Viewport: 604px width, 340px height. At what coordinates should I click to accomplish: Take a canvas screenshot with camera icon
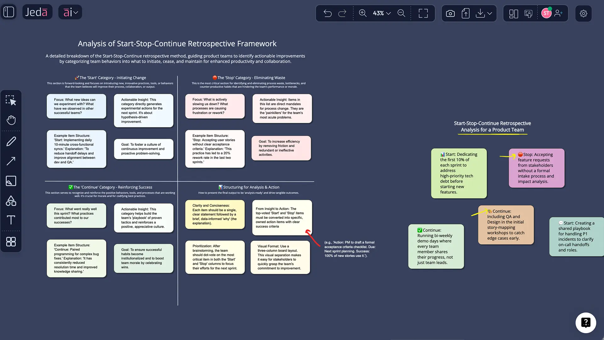(x=450, y=14)
